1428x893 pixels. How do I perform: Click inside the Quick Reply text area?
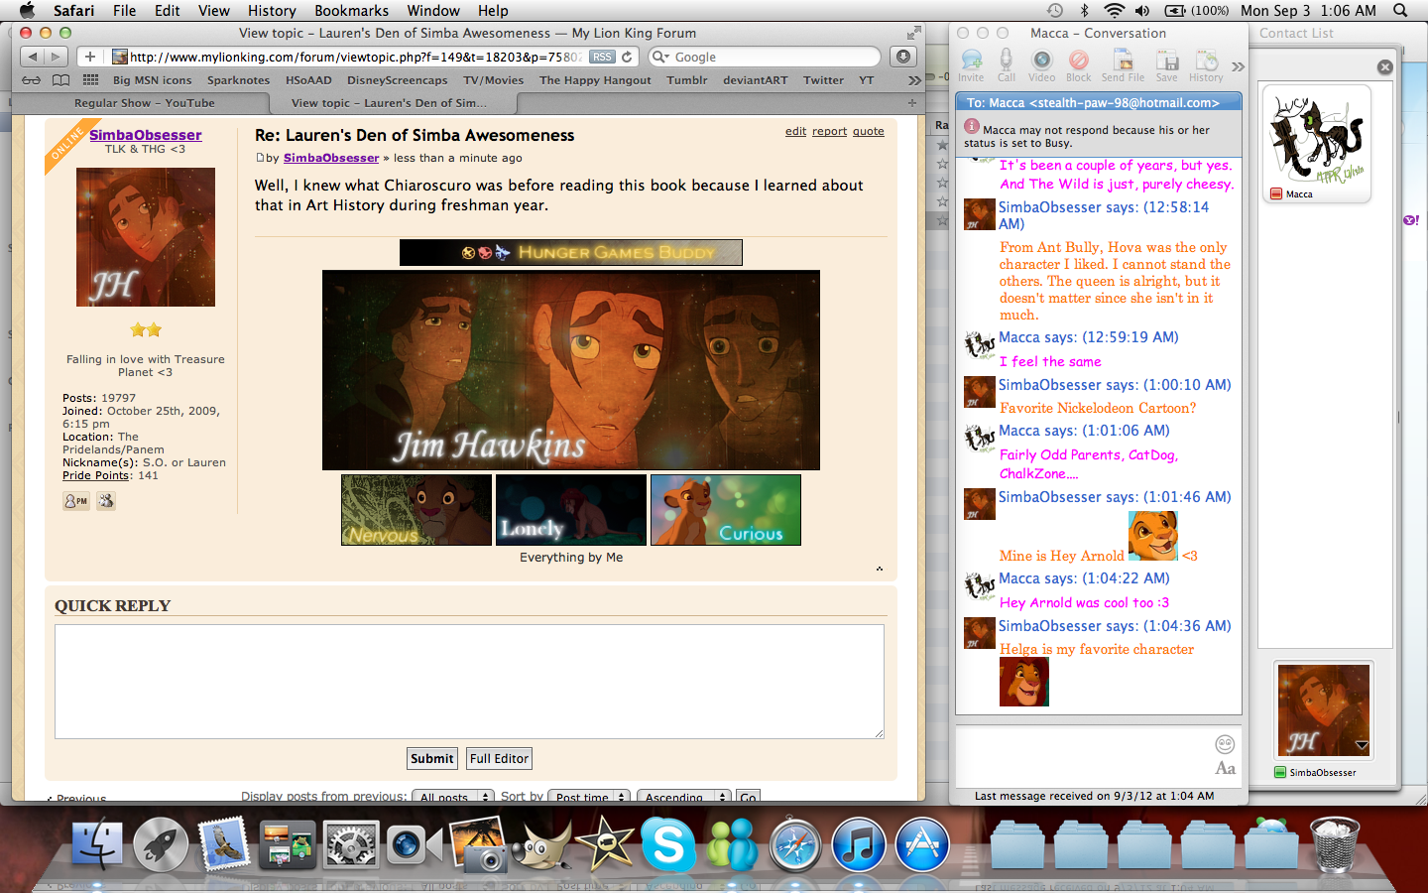469,682
